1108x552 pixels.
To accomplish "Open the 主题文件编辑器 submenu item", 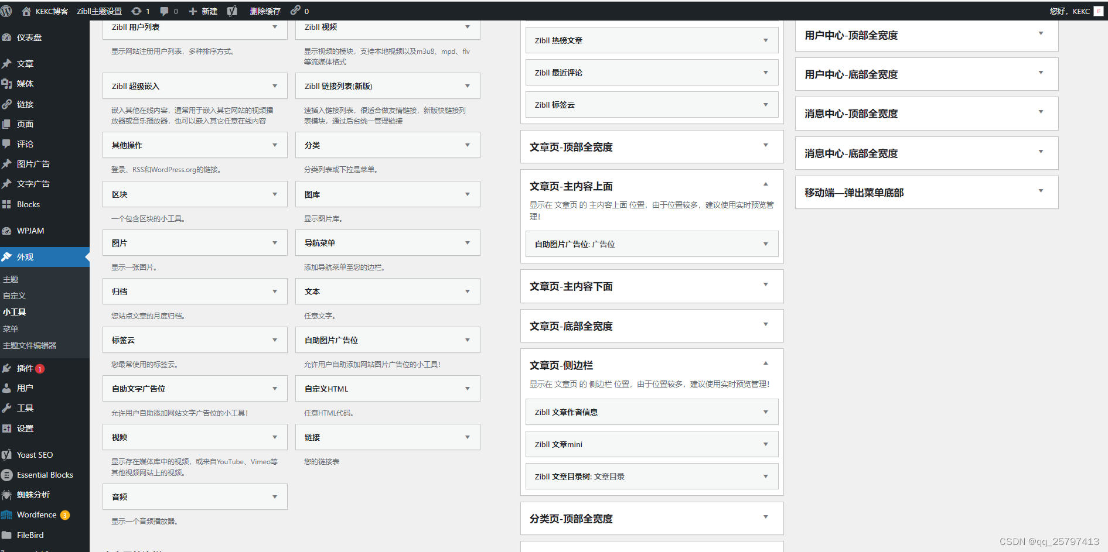I will tap(30, 345).
